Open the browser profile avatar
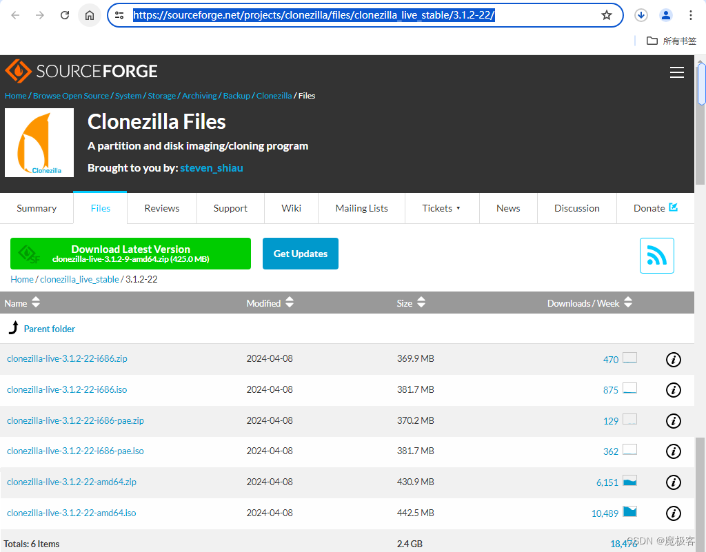 (x=666, y=15)
